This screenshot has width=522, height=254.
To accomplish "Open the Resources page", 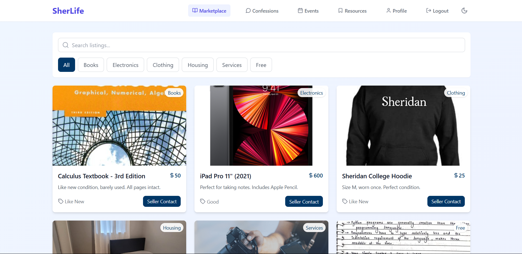I will pos(352,11).
